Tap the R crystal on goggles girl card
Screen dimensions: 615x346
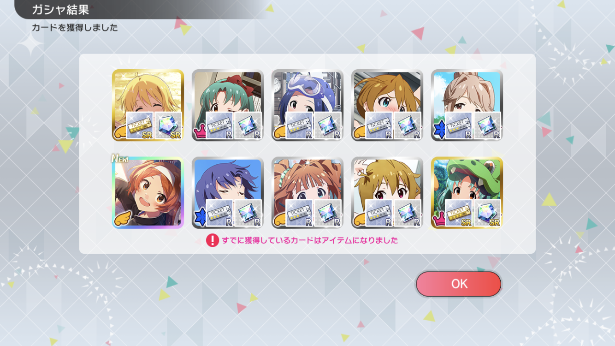pos(328,125)
